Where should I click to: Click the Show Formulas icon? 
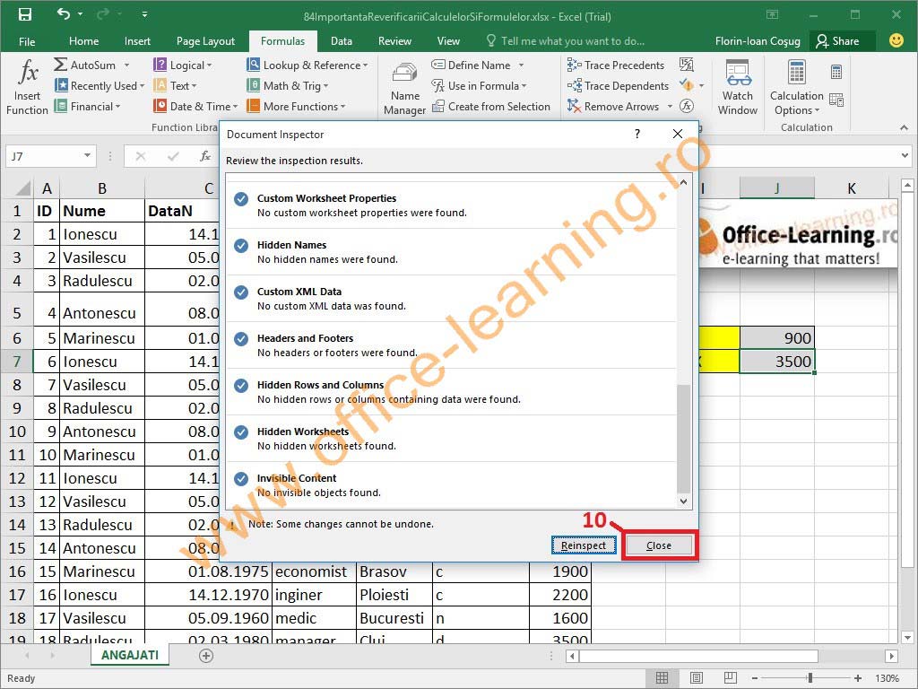(x=686, y=65)
